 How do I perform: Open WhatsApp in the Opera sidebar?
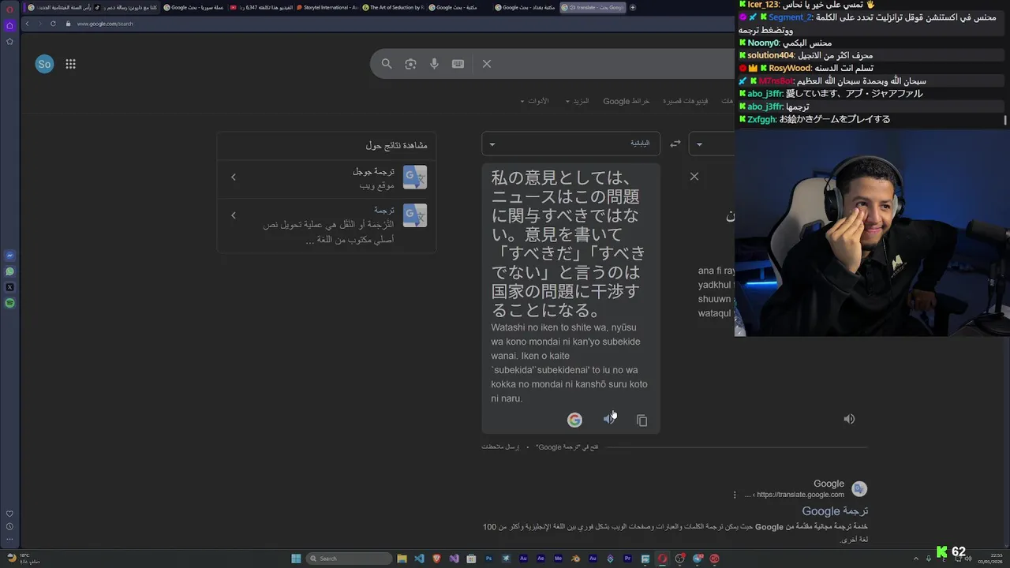(9, 271)
